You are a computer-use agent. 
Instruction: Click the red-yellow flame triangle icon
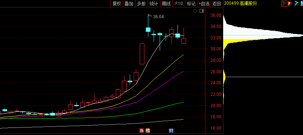pyautogui.click(x=290, y=3)
